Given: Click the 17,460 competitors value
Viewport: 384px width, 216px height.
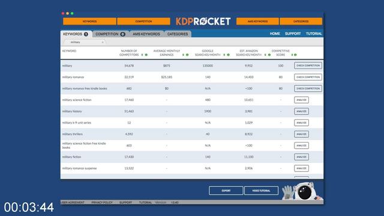Looking at the screenshot, I should (x=129, y=100).
